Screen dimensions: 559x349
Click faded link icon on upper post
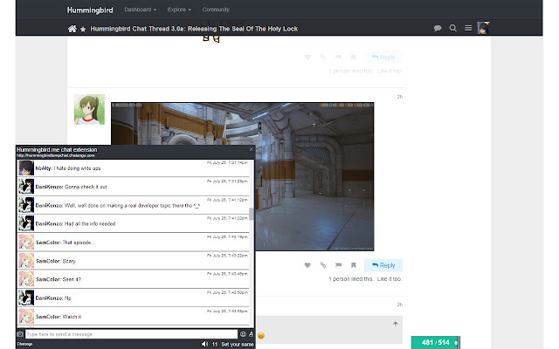point(323,57)
